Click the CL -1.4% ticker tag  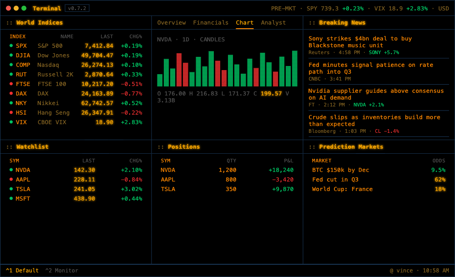coord(387,131)
